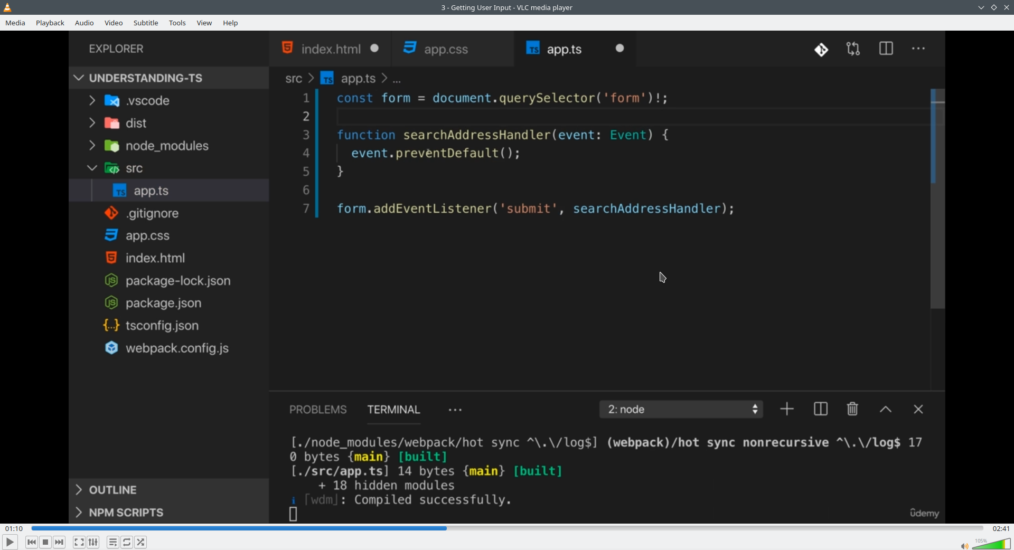Open the Audio menu

coord(84,23)
